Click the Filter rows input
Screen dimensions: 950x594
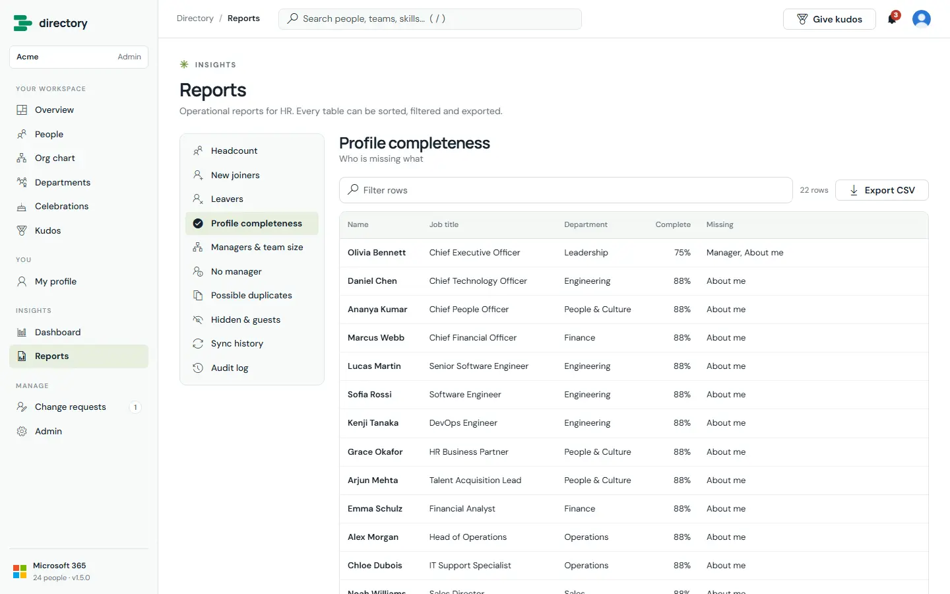point(566,190)
